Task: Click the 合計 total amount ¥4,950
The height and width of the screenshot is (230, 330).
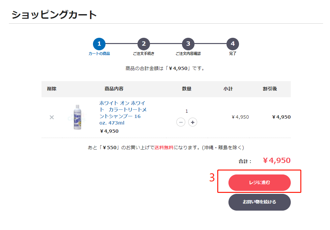Action: pos(277,161)
